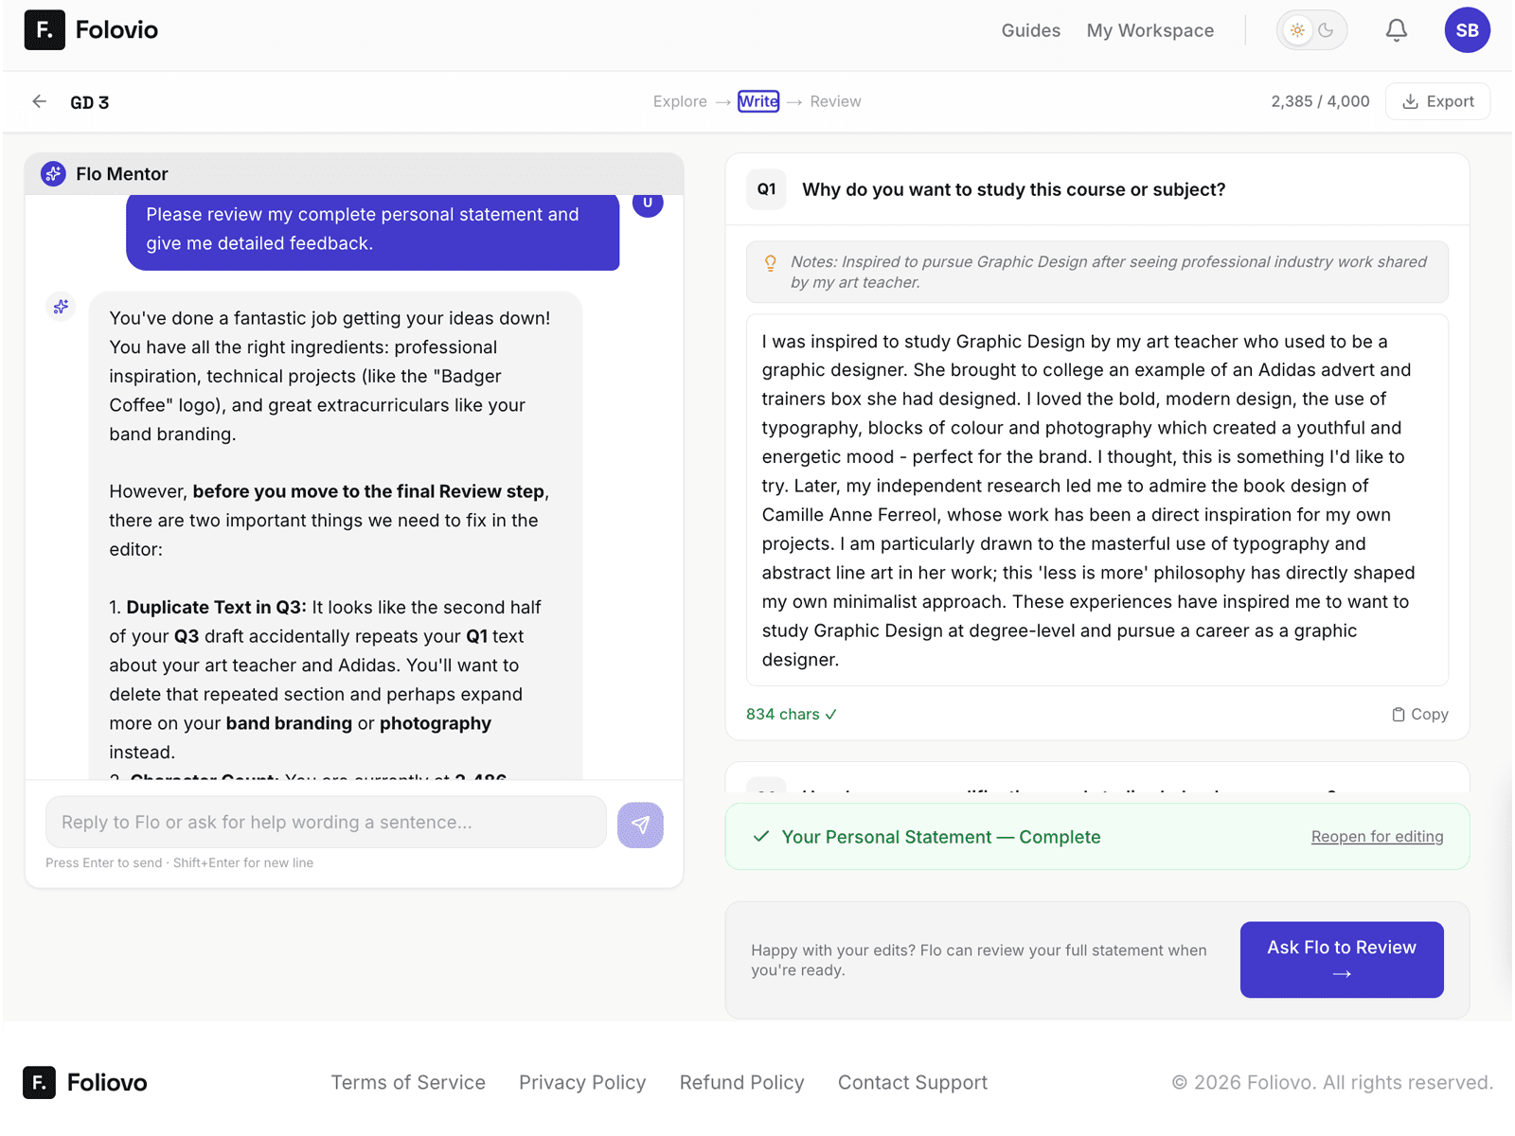
Task: Send message with the paper plane button
Action: 640,825
